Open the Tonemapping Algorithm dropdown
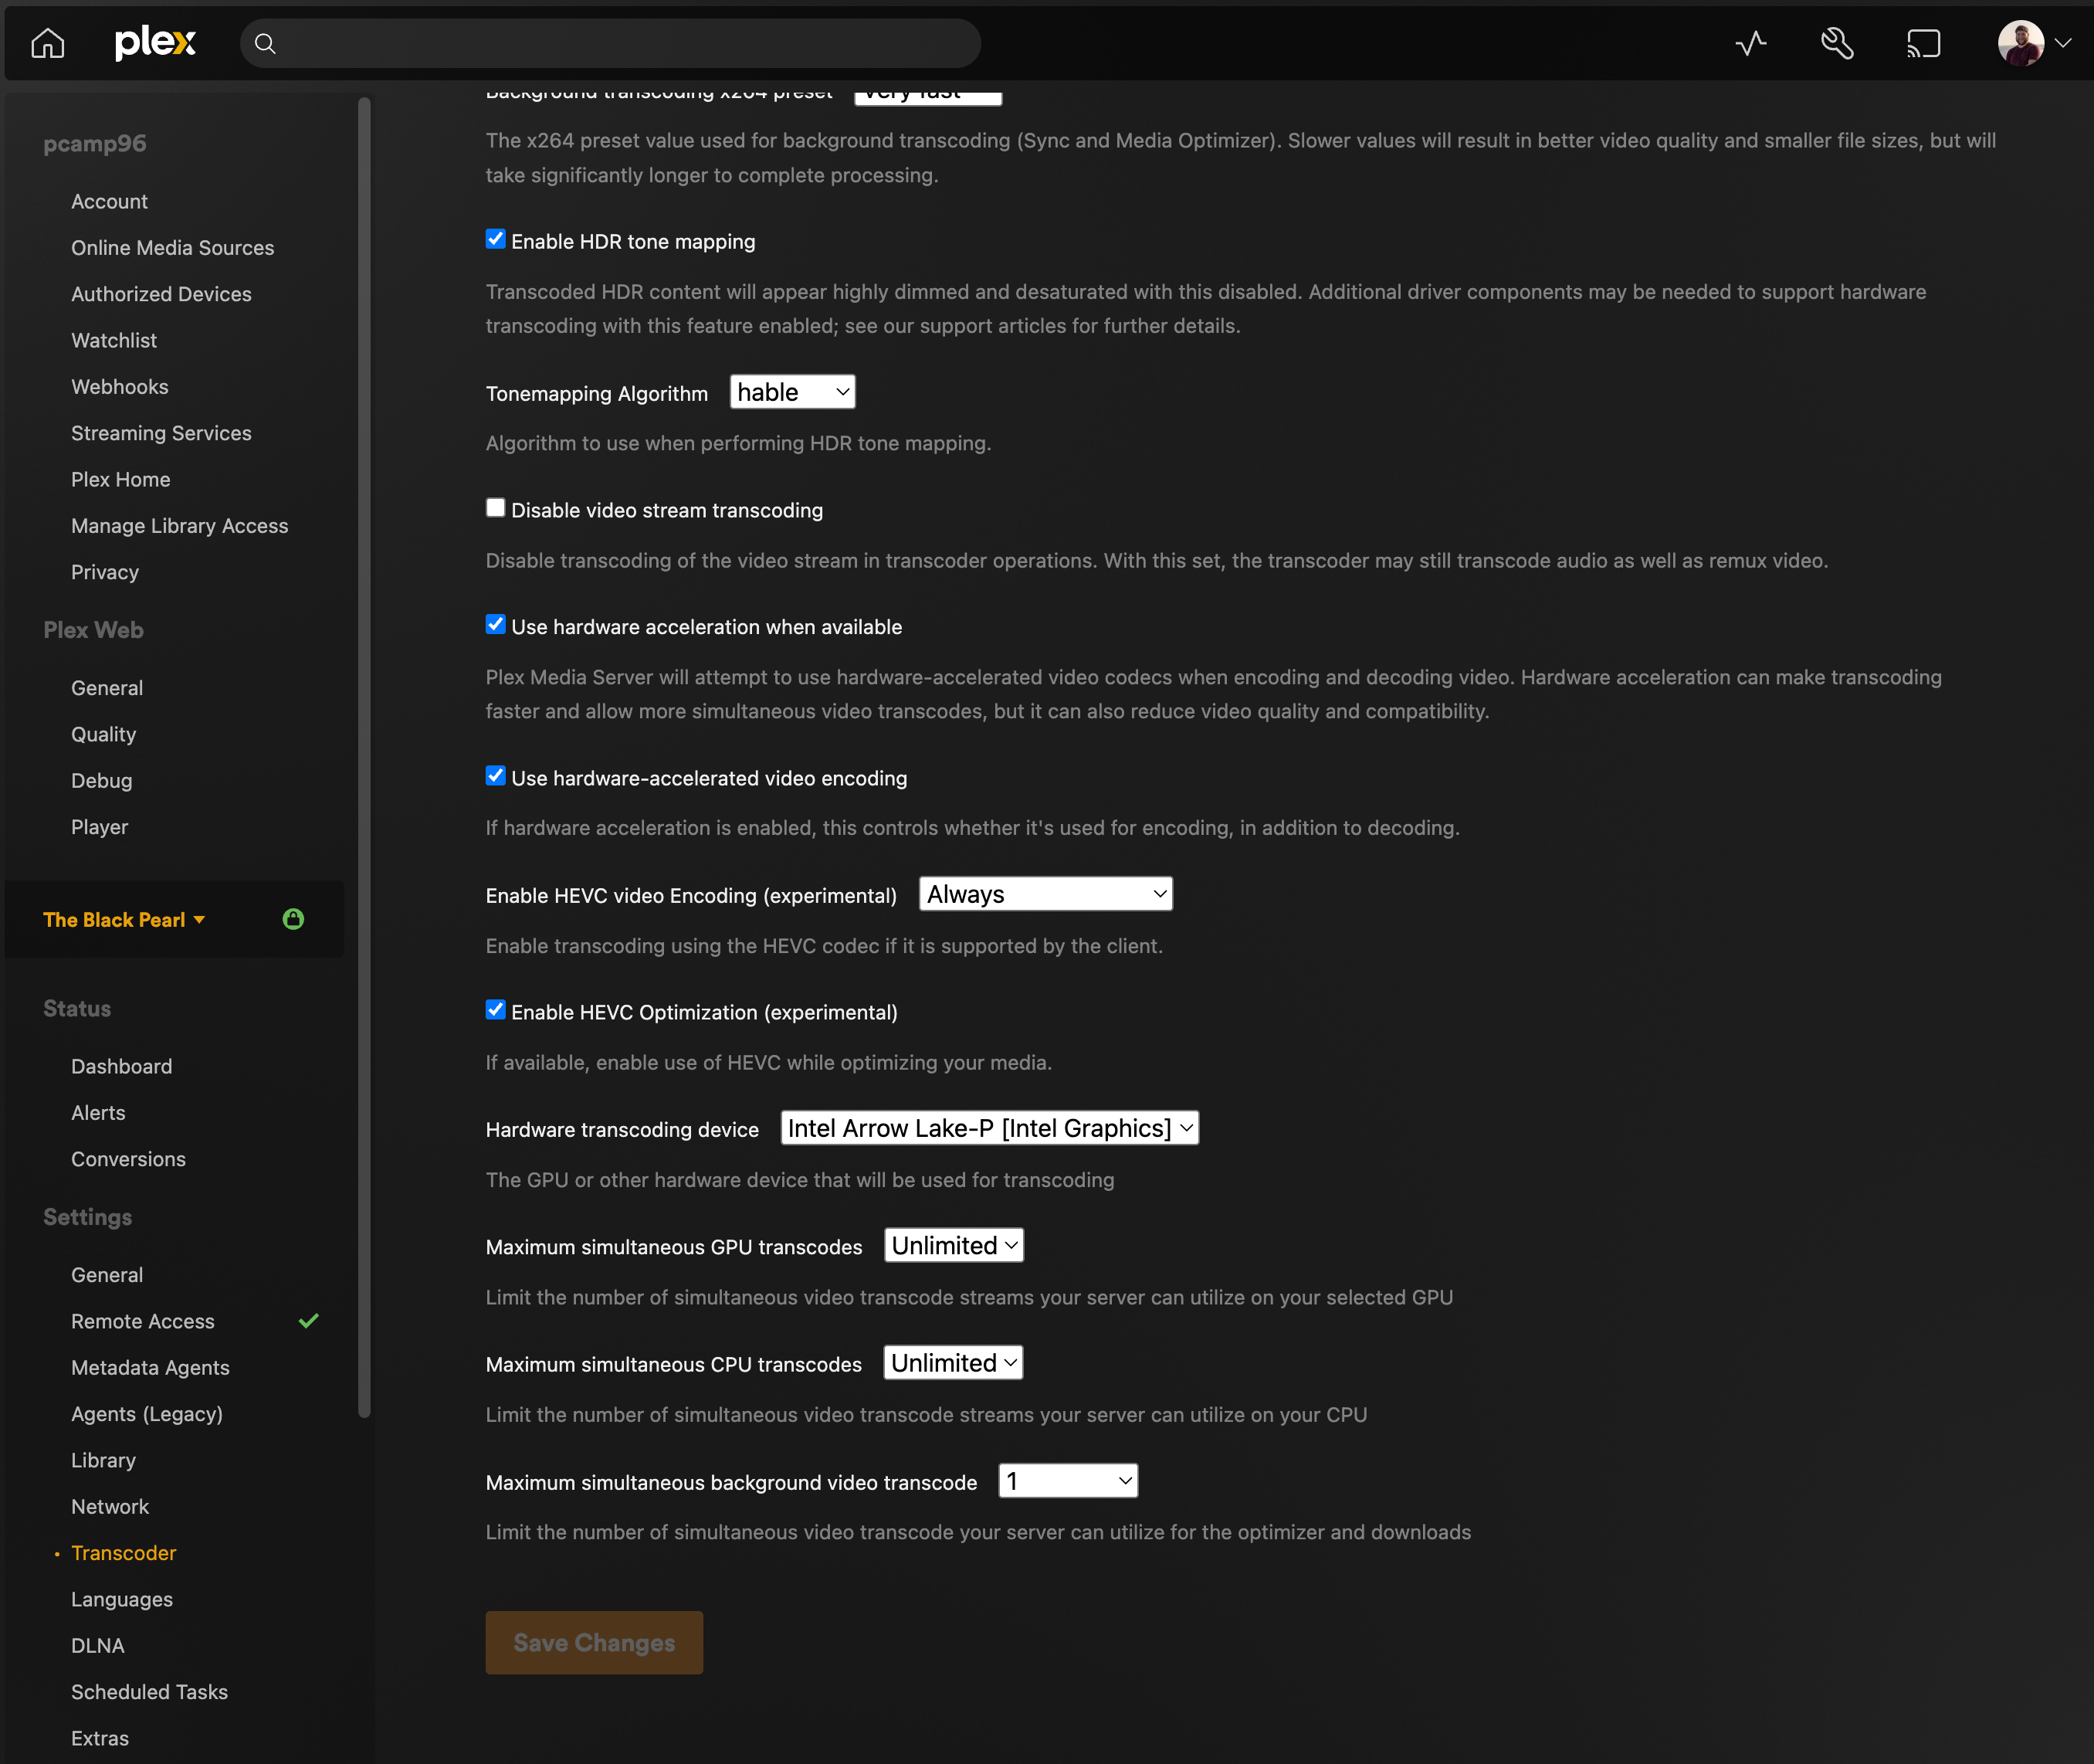 793,392
